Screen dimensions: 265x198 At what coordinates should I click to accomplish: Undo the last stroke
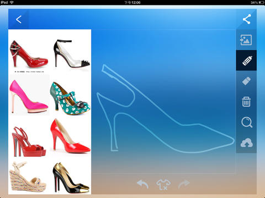tap(143, 184)
